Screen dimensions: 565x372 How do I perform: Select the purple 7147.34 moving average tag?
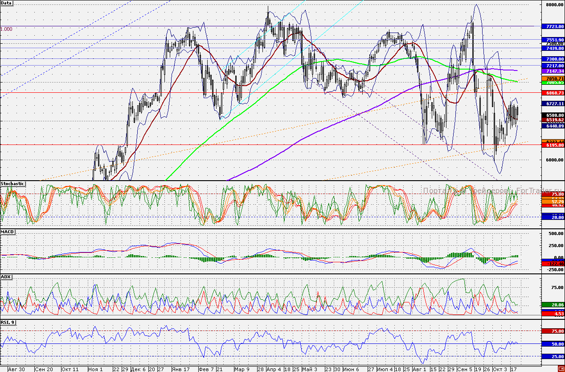[553, 71]
